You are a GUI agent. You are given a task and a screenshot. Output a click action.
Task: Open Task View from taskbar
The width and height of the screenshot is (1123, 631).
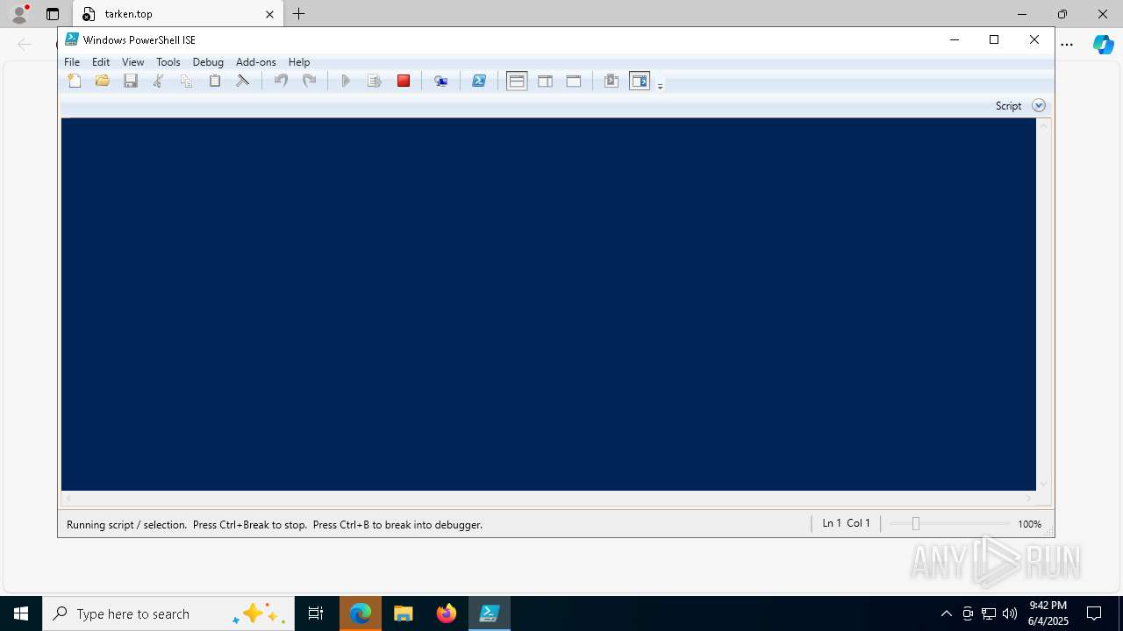[x=316, y=613]
